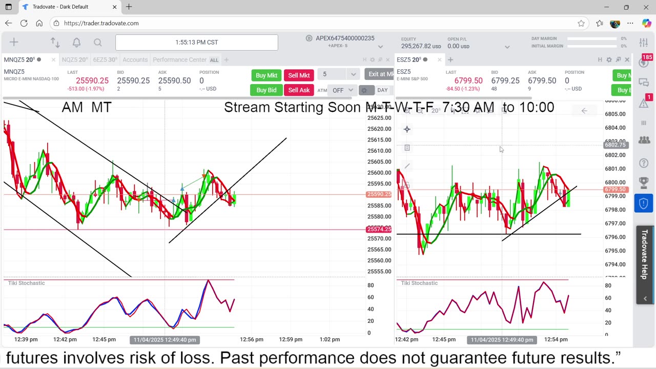Click the 6799.50 last price tag on ESZ5 axis

point(616,190)
